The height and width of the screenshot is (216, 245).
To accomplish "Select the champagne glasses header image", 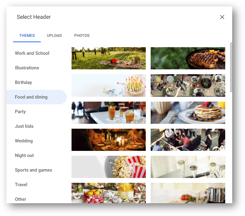I will pyautogui.click(x=188, y=167).
